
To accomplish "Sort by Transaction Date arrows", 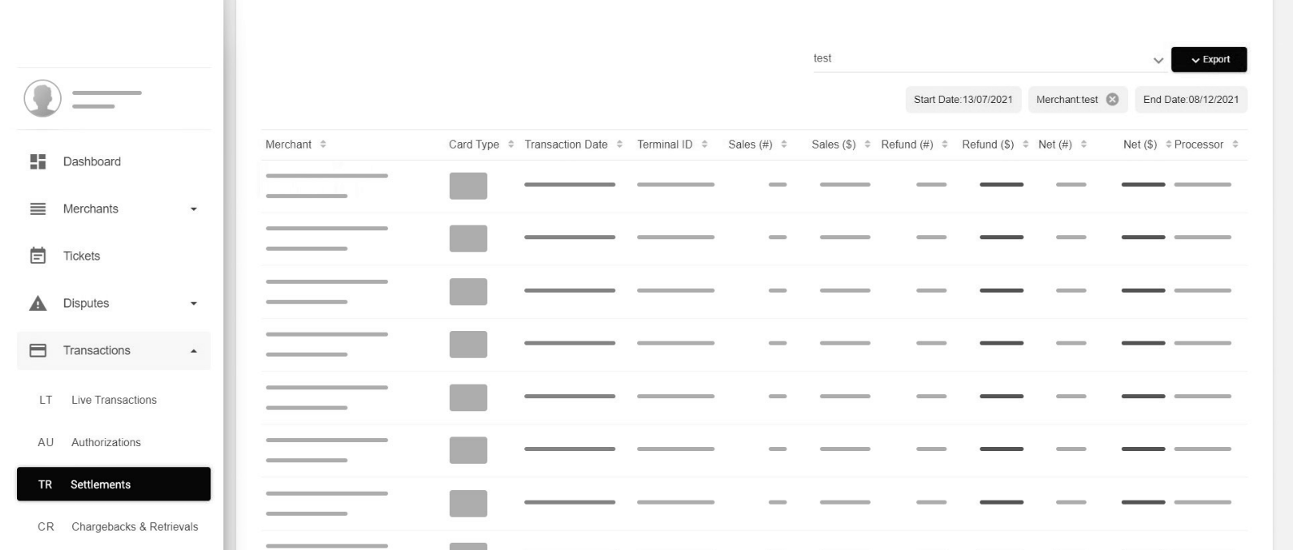I will [x=619, y=144].
